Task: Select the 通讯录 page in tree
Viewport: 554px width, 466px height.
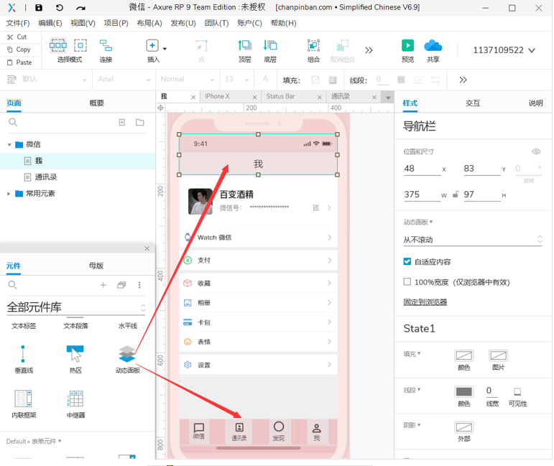Action: [x=45, y=177]
